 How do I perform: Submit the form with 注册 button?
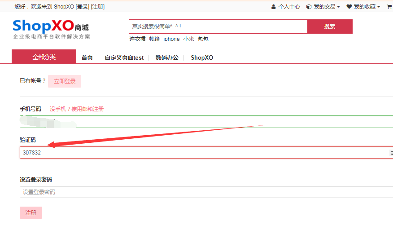point(31,212)
